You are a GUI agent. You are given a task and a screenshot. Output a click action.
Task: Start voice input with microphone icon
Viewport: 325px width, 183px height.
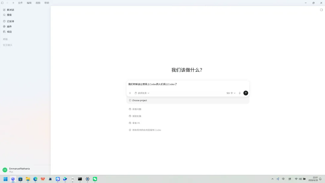(x=240, y=93)
